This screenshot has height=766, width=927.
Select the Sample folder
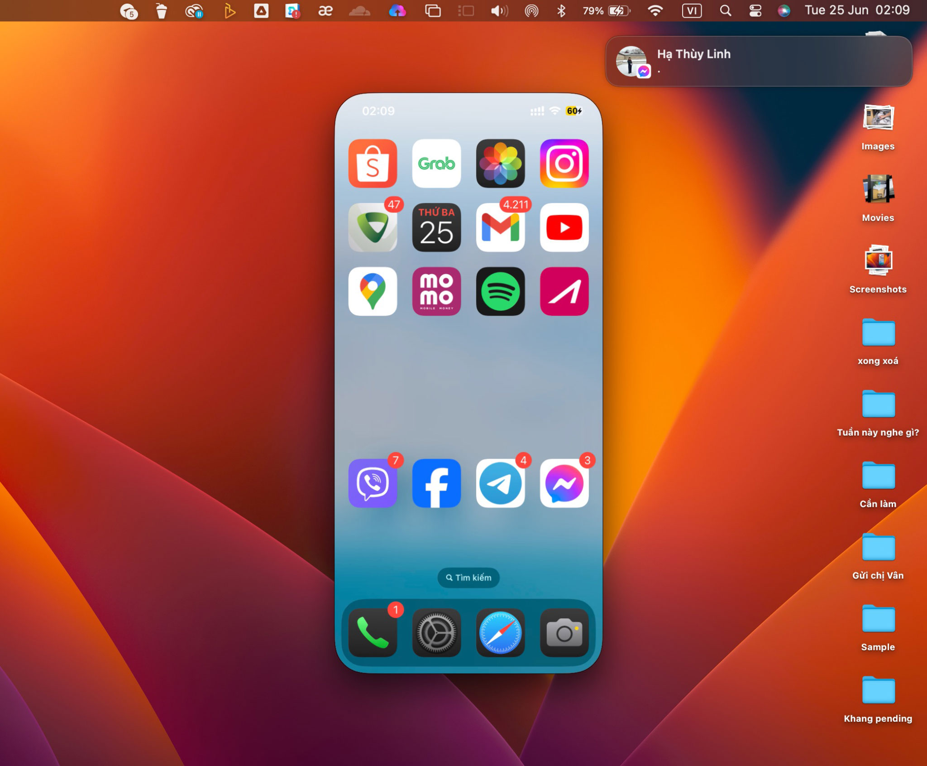point(878,628)
